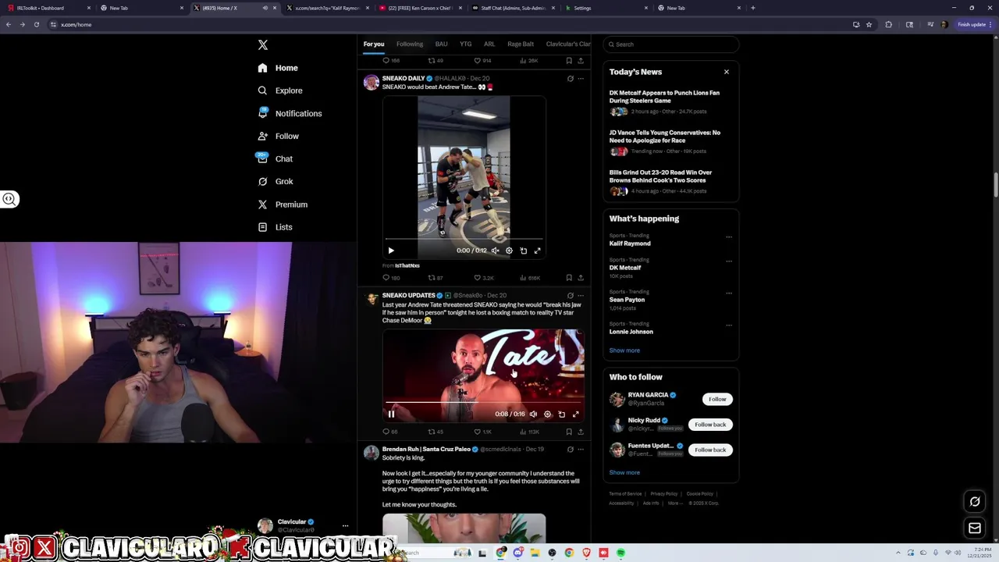Seek on the Andrew Tate video progress bar

pos(483,403)
